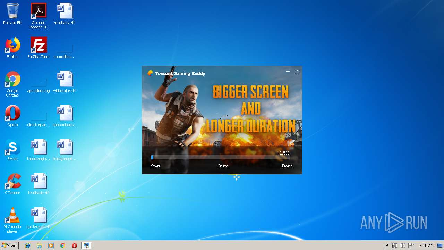This screenshot has height=250, width=444.
Task: Click Show desktop button in taskbar
Action: [440, 245]
